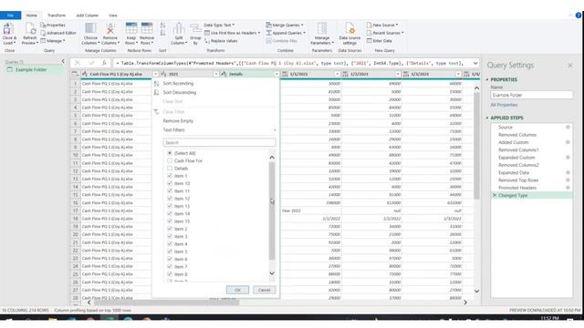Uncheck the Item 1 checkbox
The image size is (584, 328).
pyautogui.click(x=170, y=176)
